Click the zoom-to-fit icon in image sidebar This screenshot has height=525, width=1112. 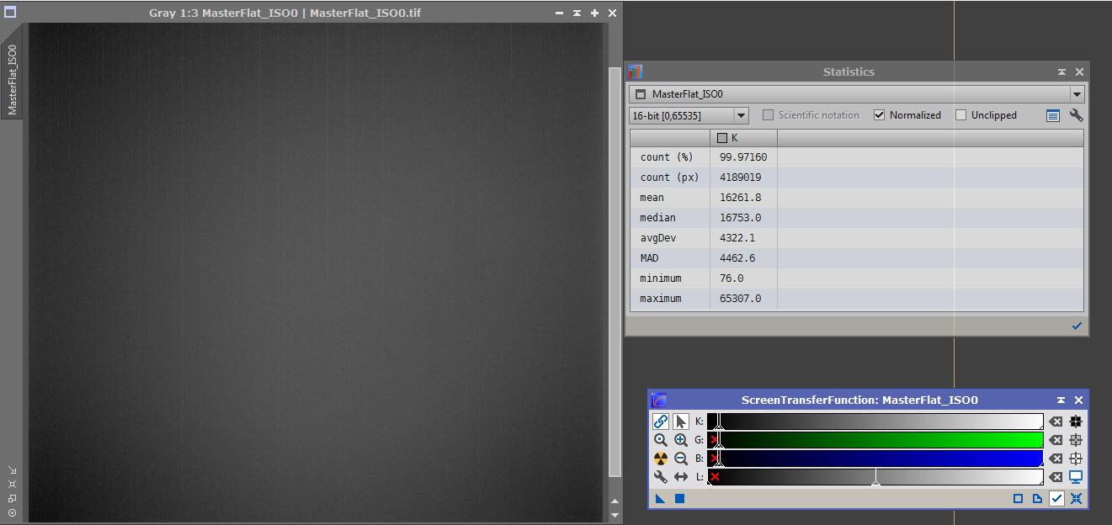tap(12, 484)
